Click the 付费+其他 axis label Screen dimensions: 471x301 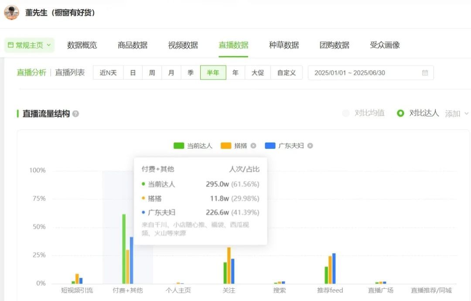click(x=128, y=291)
